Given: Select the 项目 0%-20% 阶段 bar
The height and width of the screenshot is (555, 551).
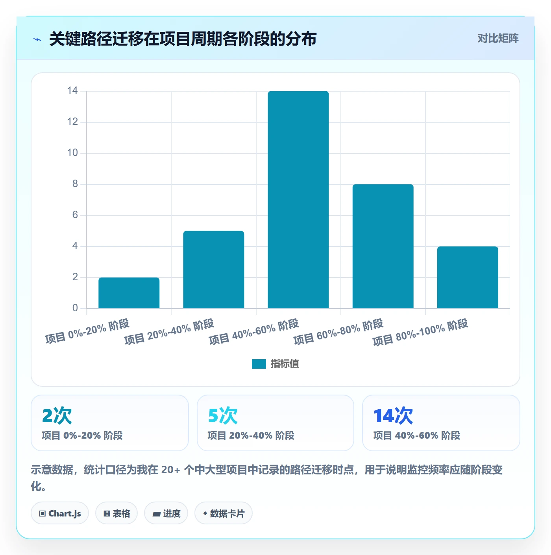Looking at the screenshot, I should tap(129, 293).
